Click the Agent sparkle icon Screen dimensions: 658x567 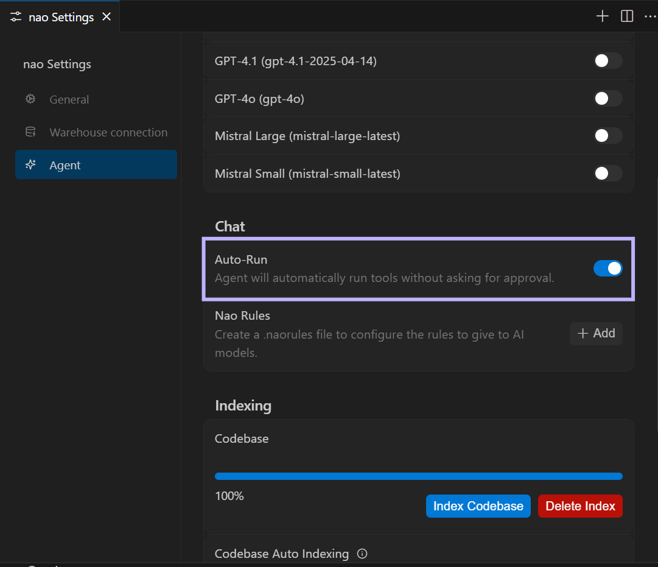tap(30, 165)
